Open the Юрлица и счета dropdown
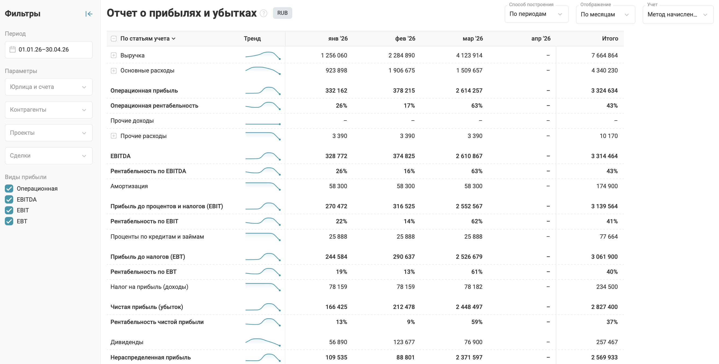The width and height of the screenshot is (719, 364). (x=49, y=87)
